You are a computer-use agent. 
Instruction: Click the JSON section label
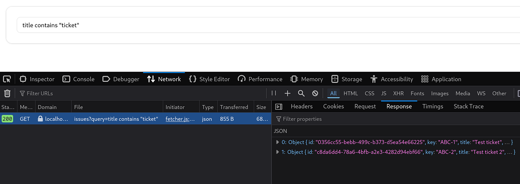[280, 131]
